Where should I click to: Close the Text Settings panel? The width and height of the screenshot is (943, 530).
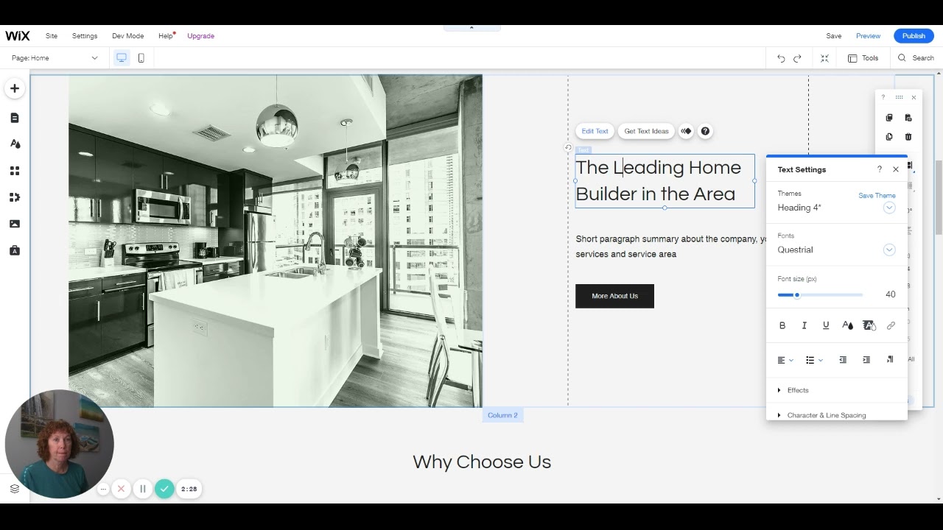pos(896,169)
